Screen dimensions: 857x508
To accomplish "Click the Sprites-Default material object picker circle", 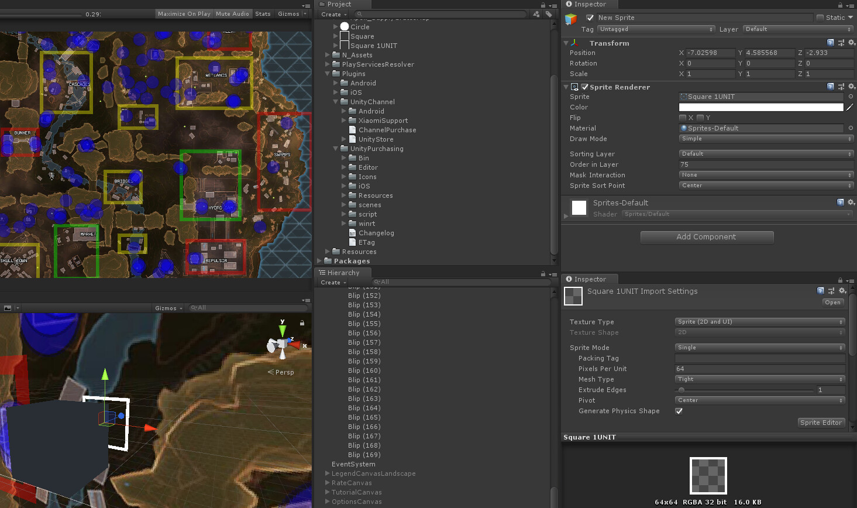I will [x=852, y=128].
